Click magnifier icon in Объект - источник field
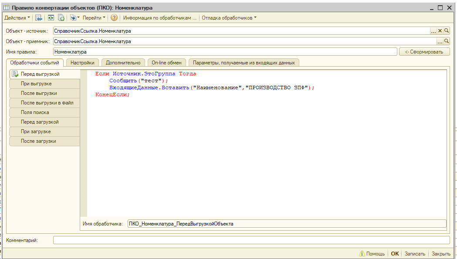Image resolution: width=457 pixels, height=259 pixels. tap(447, 31)
